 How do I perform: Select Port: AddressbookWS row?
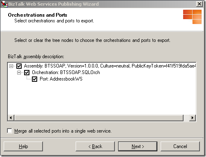(x=61, y=79)
